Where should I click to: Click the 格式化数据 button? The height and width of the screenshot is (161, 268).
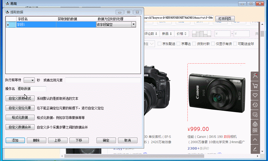(20, 118)
